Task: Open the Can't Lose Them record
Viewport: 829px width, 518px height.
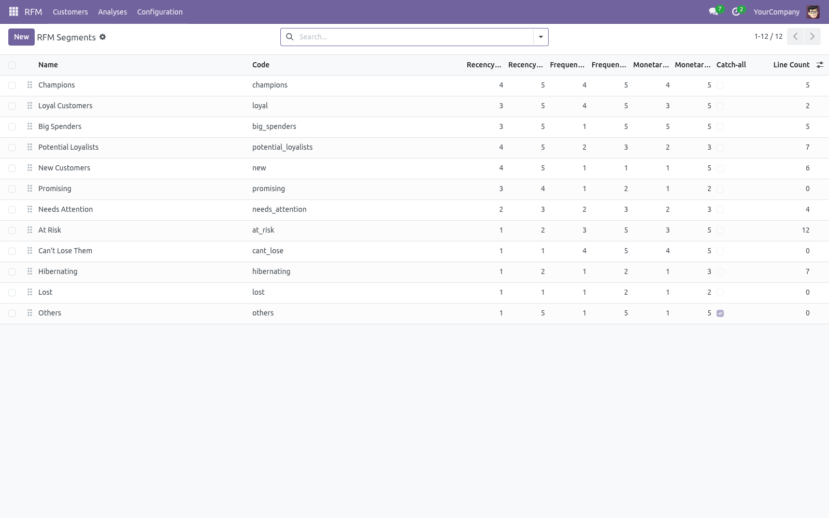Action: 65,251
